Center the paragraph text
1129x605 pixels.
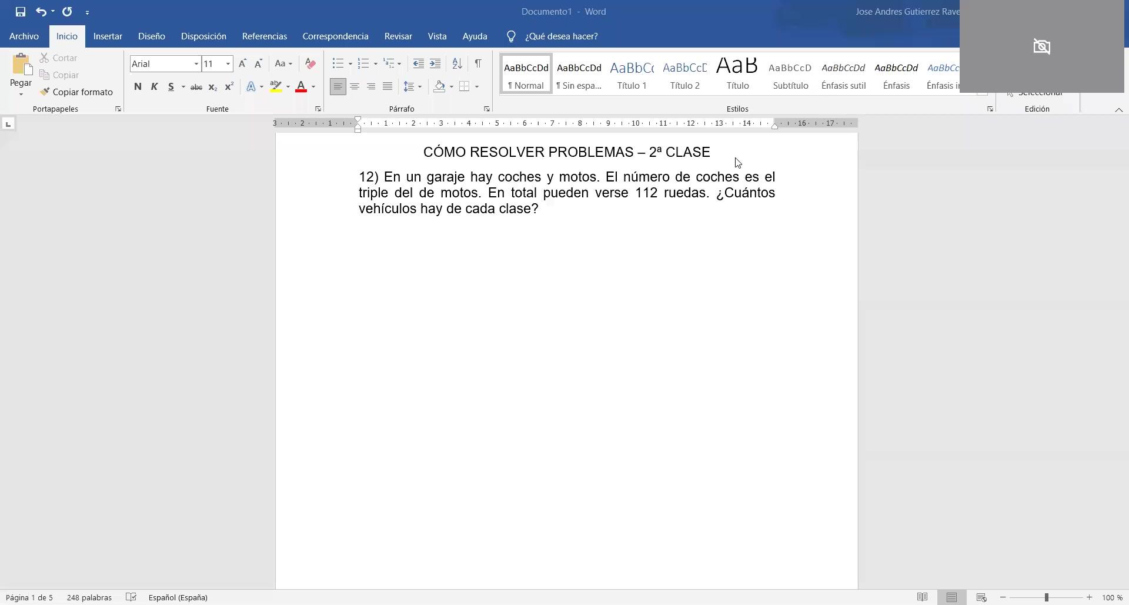pos(355,87)
